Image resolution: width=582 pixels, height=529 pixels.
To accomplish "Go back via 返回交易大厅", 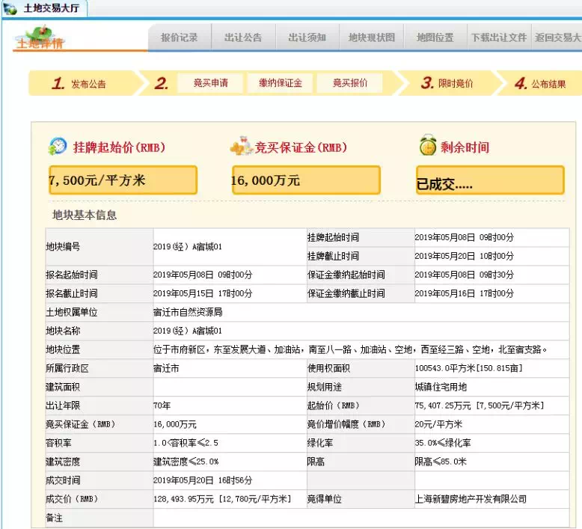I will tap(557, 37).
